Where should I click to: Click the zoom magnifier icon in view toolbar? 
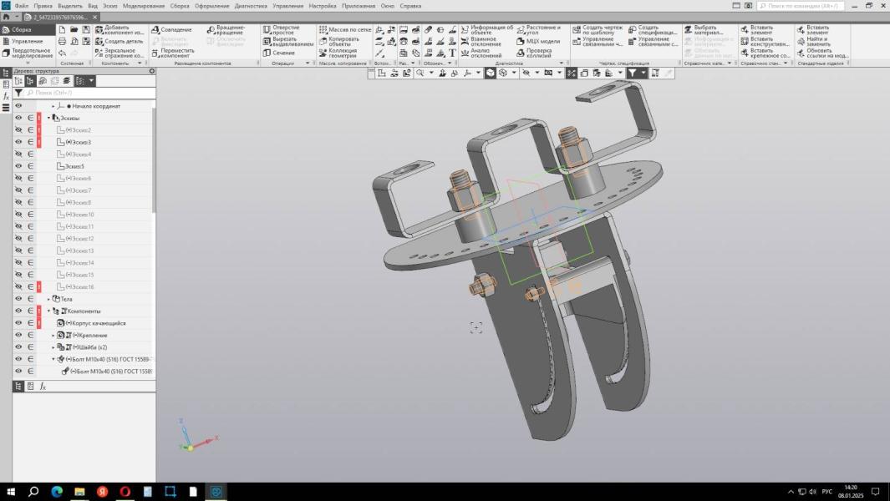pyautogui.click(x=420, y=73)
